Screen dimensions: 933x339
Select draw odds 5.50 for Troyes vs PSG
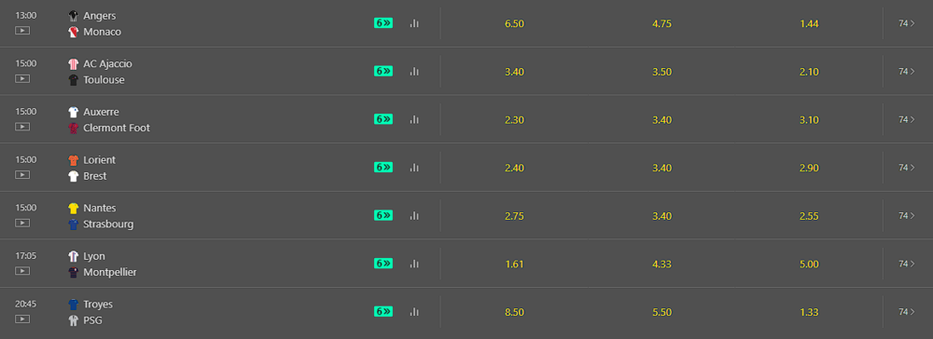661,312
